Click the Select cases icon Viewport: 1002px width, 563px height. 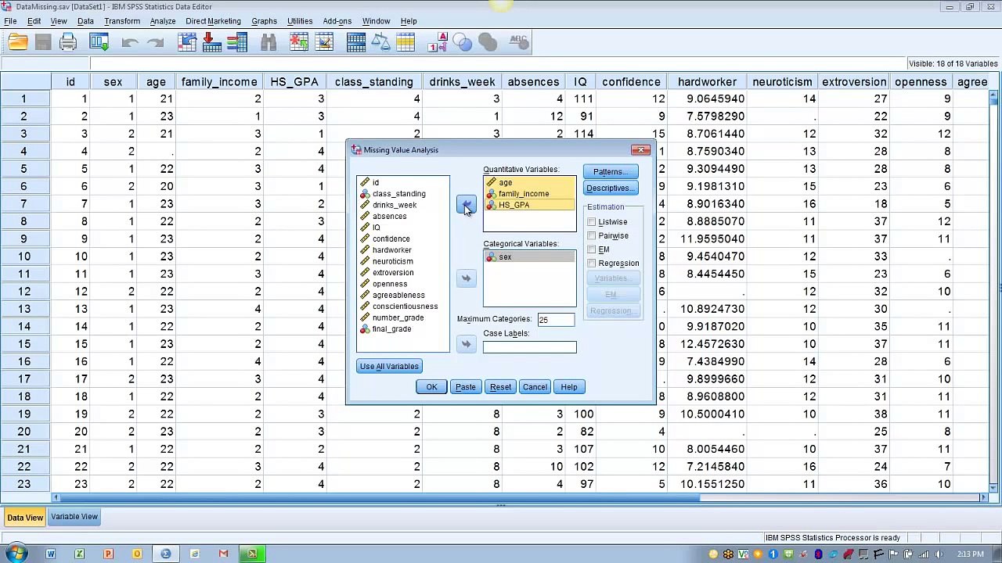(405, 43)
